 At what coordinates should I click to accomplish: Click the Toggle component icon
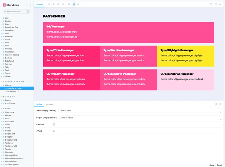(4, 149)
